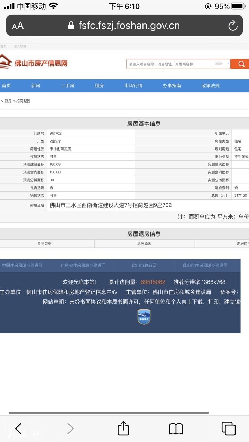The width and height of the screenshot is (249, 442).
Task: Click the 招商越园 breadcrumb link
Action: pos(24,101)
